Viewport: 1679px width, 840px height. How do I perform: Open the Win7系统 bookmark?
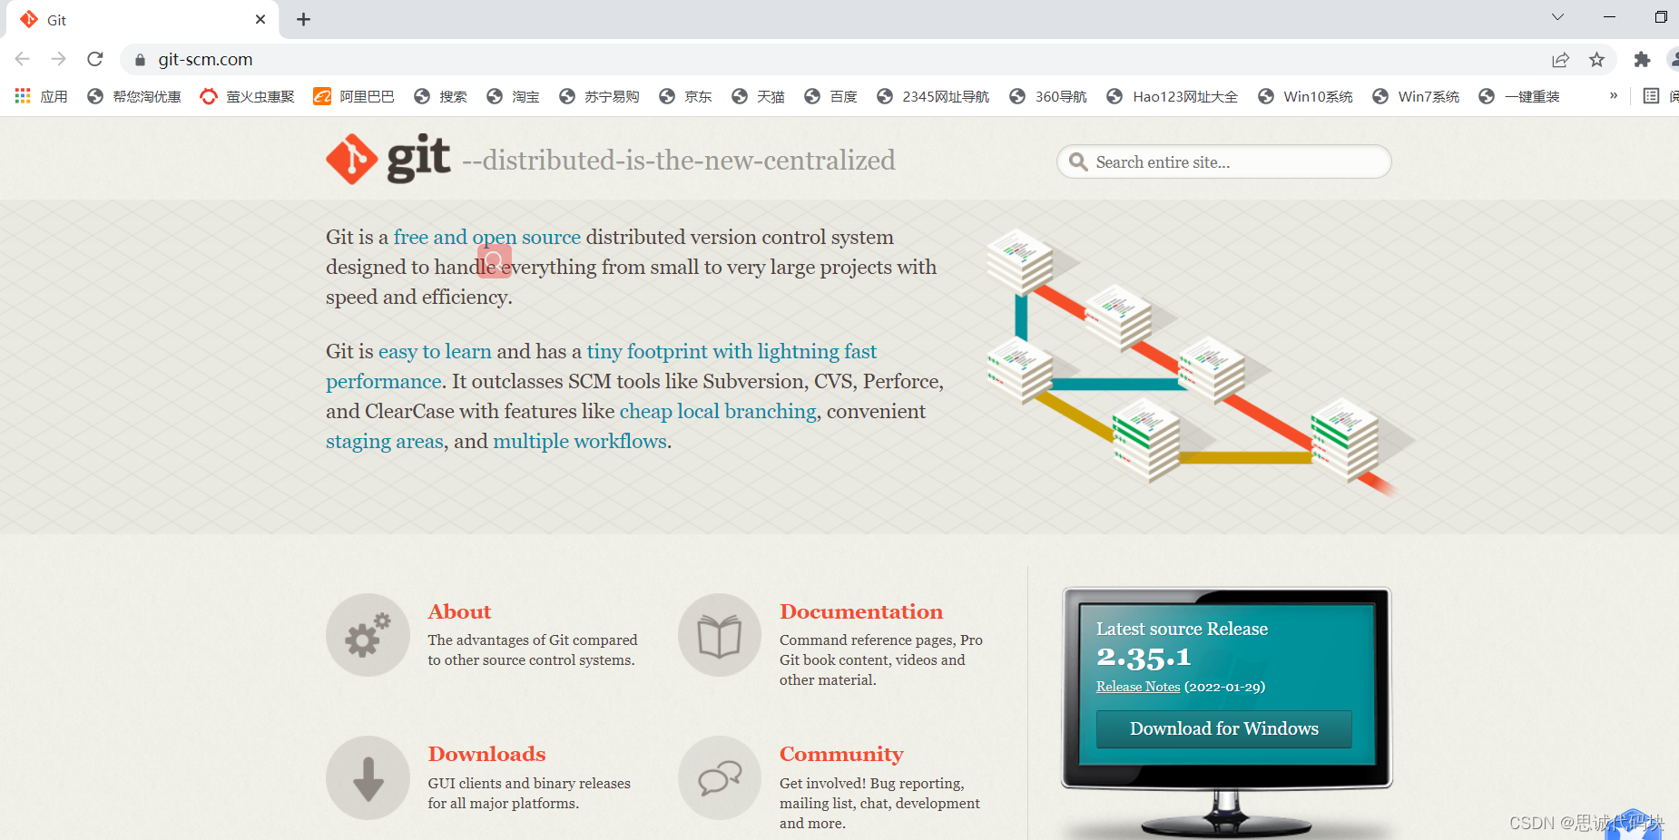point(1416,96)
